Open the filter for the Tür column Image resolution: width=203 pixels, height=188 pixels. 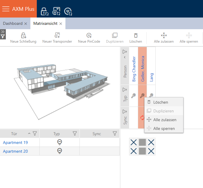[35, 134]
